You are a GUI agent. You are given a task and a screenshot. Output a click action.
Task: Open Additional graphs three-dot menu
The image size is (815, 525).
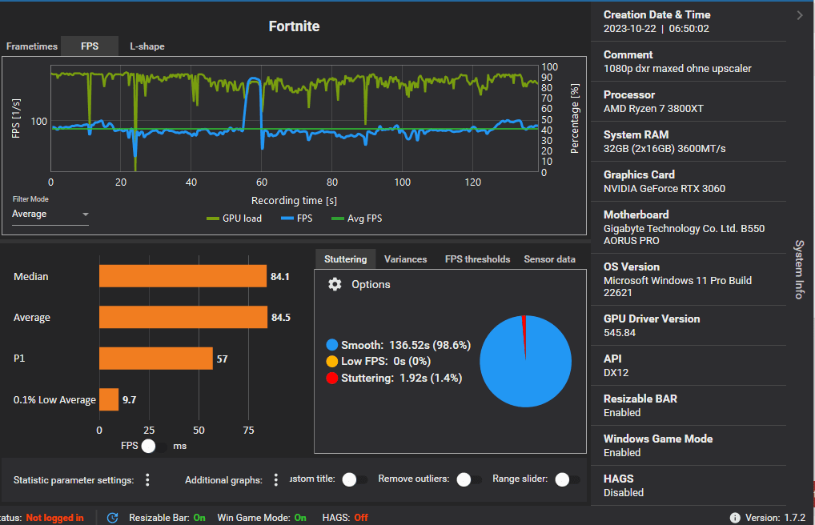click(276, 479)
